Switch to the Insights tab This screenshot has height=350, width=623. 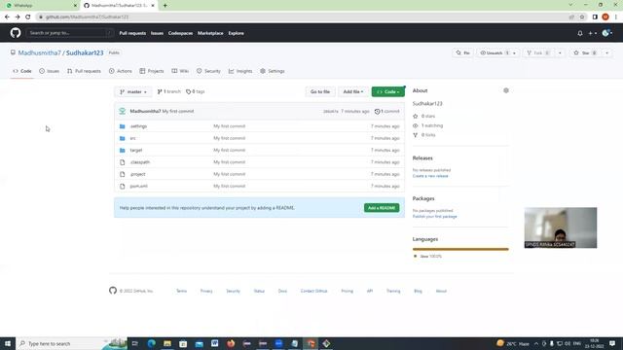pyautogui.click(x=240, y=71)
